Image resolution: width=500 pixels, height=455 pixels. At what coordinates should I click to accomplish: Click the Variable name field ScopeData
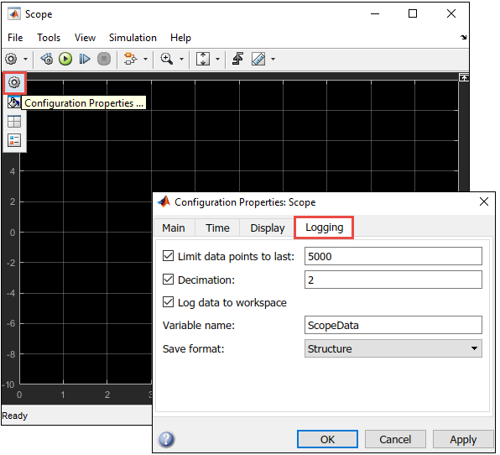pos(393,325)
